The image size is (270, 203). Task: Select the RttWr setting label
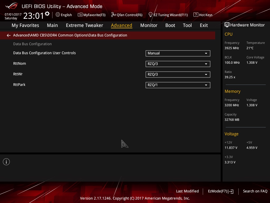pyautogui.click(x=18, y=74)
